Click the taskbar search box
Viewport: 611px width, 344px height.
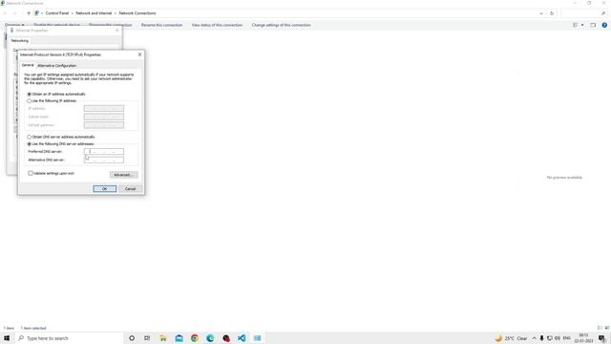[x=70, y=338]
